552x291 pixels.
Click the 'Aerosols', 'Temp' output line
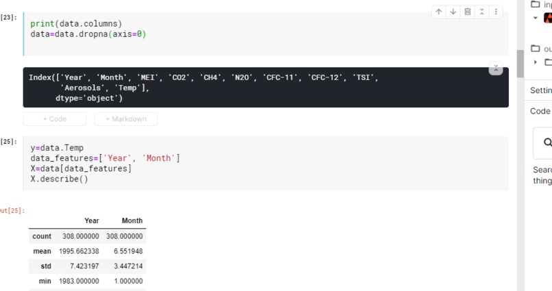pyautogui.click(x=105, y=88)
